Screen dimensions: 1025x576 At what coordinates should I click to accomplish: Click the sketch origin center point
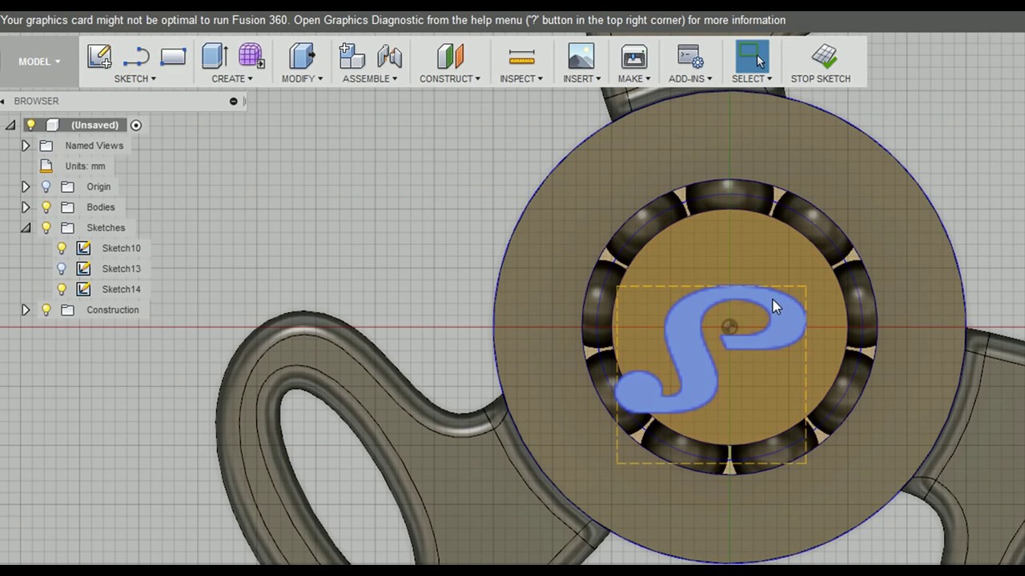[729, 326]
